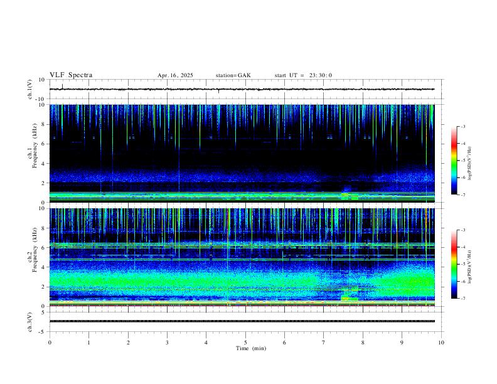This screenshot has height=384, width=497.
Task: Click the "-5" tick on the ch.3(V) axis
Action: pyautogui.click(x=43, y=332)
